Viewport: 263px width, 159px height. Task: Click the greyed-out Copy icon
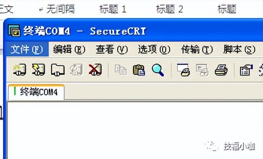click(120, 70)
